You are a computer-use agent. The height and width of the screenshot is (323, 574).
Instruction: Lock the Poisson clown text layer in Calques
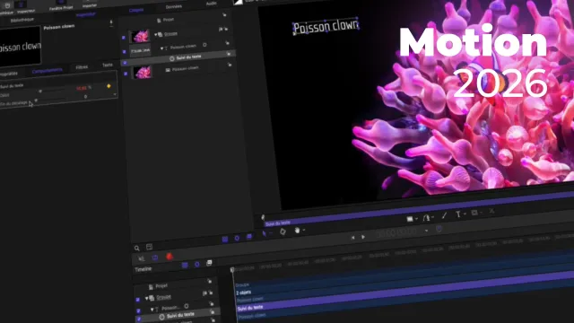pos(227,43)
